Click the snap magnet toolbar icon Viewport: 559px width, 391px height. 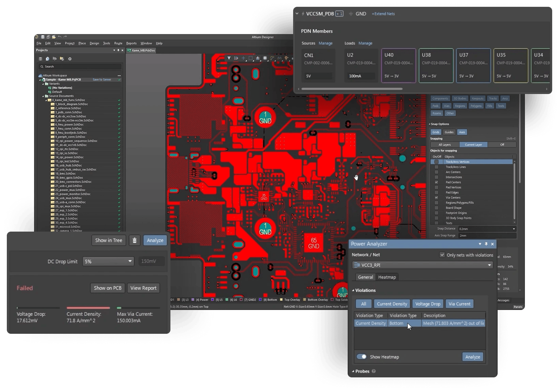[x=236, y=58]
